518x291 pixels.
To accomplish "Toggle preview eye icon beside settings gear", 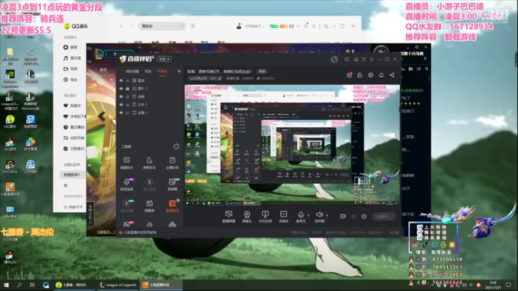I will [x=354, y=217].
